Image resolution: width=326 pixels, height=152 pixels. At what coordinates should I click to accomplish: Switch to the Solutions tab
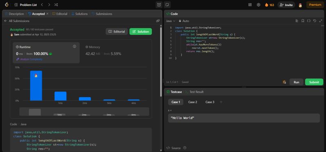point(79,14)
